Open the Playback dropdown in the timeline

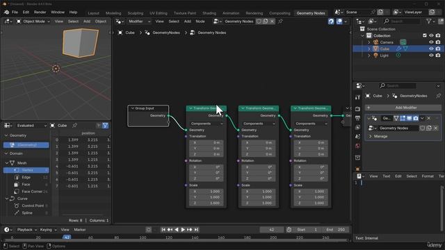click(x=27, y=230)
